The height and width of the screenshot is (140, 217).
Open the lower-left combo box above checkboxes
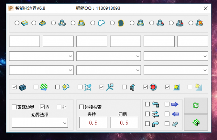tap(41, 70)
